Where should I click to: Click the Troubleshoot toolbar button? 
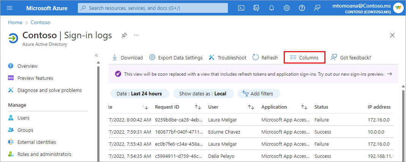pos(227,58)
